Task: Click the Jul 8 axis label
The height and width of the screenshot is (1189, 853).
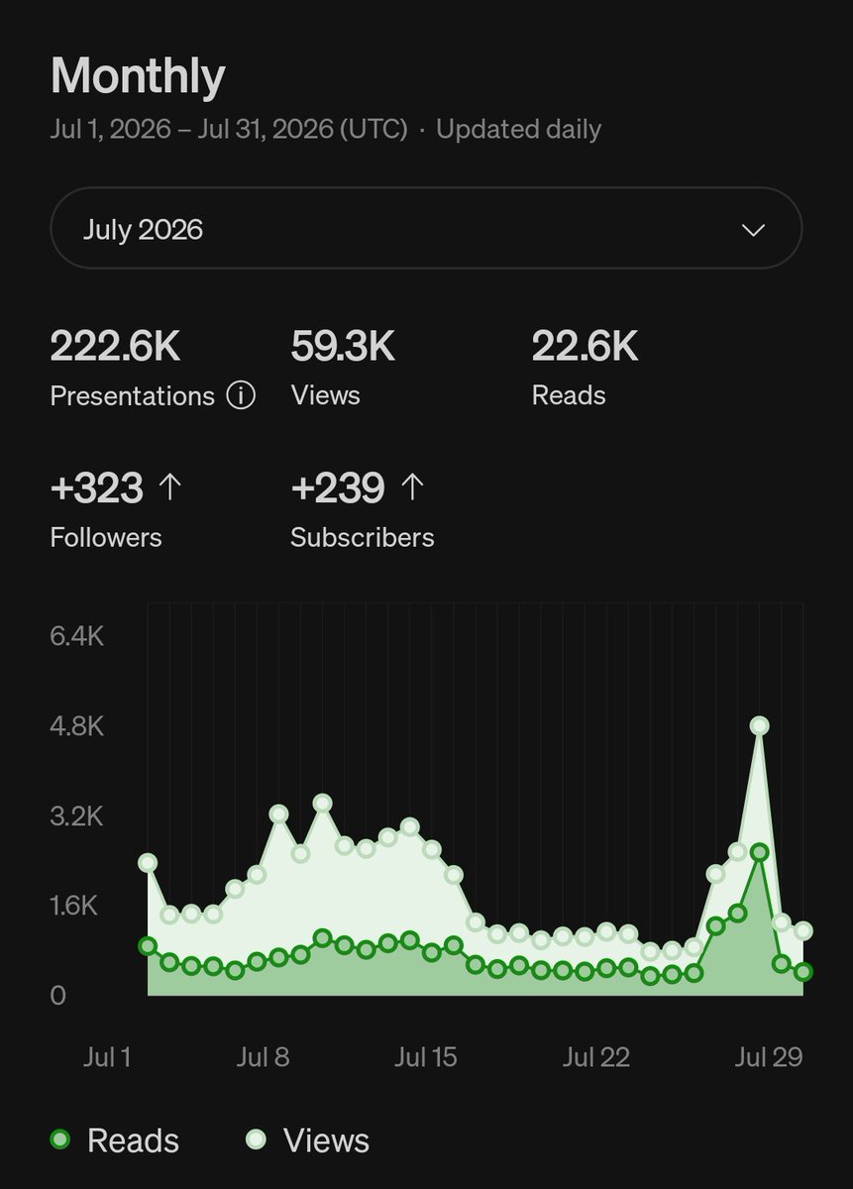Action: 264,1057
